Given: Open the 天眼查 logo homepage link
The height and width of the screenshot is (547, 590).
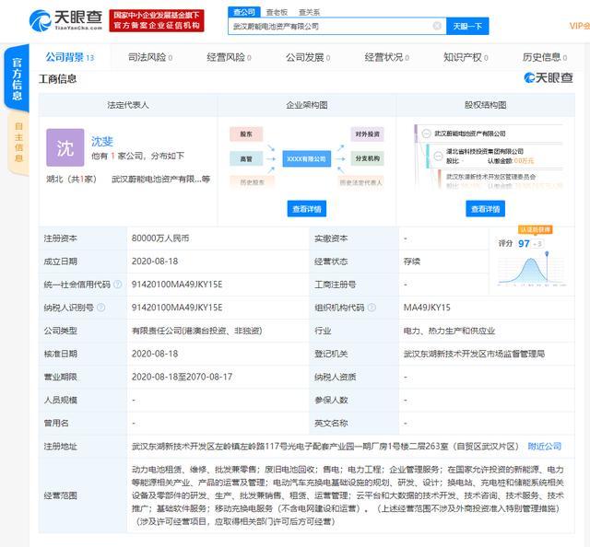Looking at the screenshot, I should tap(65, 20).
